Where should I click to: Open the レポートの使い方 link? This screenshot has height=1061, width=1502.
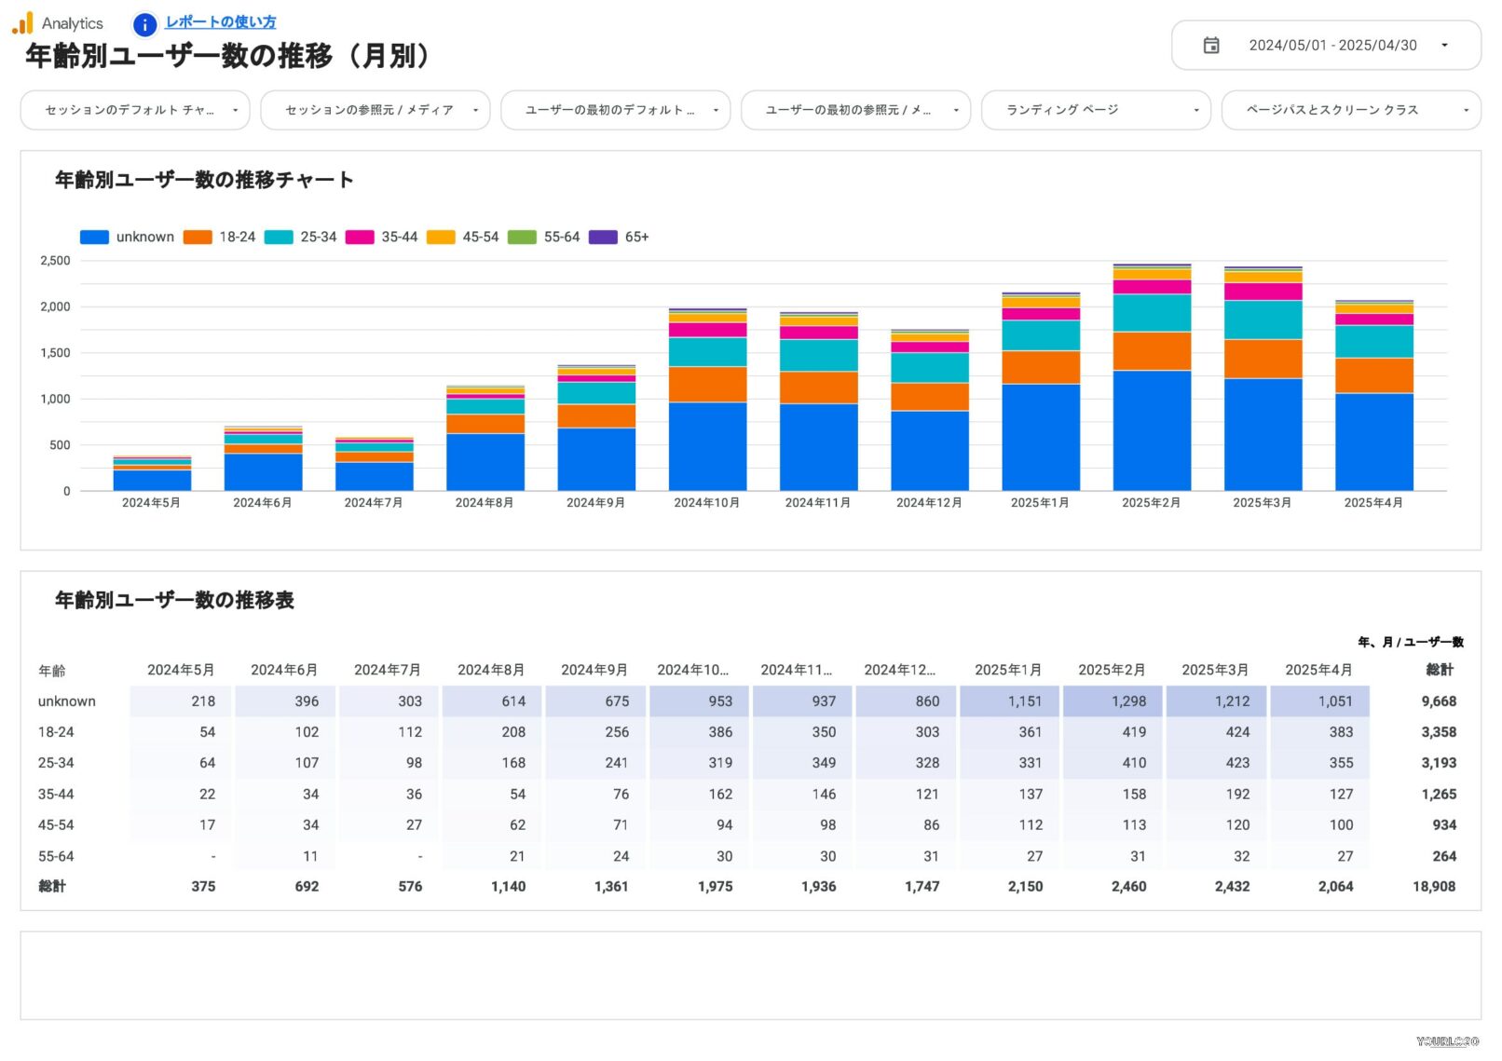[220, 20]
